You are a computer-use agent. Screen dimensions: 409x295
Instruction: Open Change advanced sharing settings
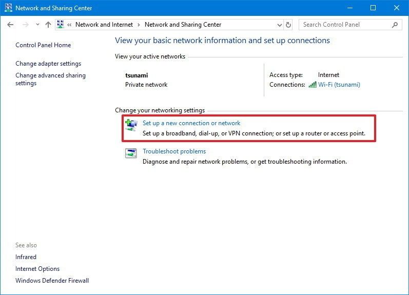coord(50,80)
